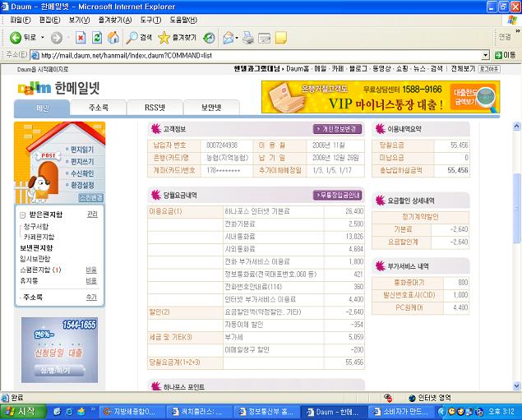522x420 pixels.
Task: Click the vertical scrollbar thumb
Action: (x=517, y=208)
